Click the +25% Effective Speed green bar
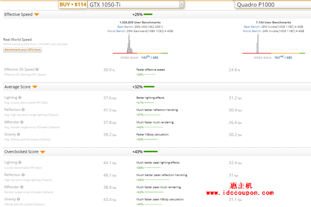The image size is (311, 207). click(x=148, y=14)
